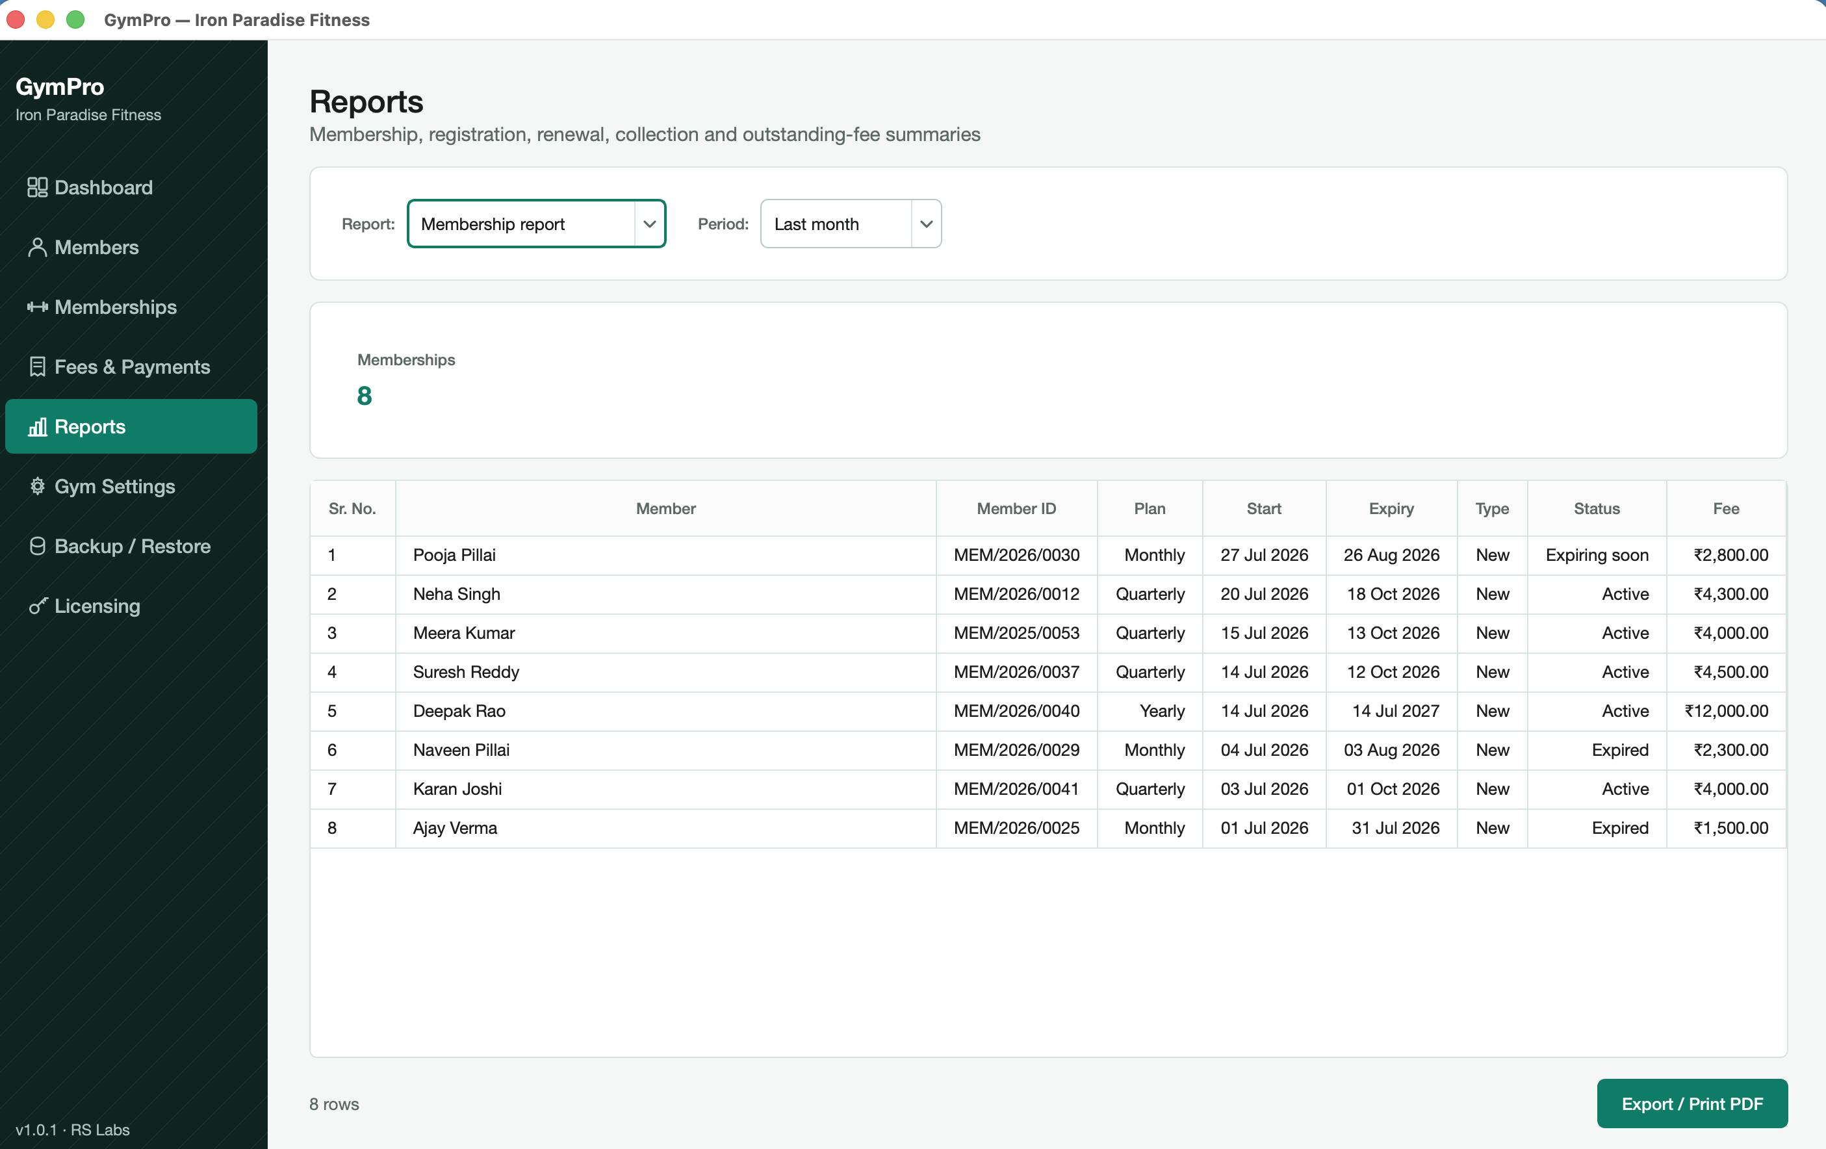1826x1149 pixels.
Task: Click the Type column header
Action: pos(1493,508)
